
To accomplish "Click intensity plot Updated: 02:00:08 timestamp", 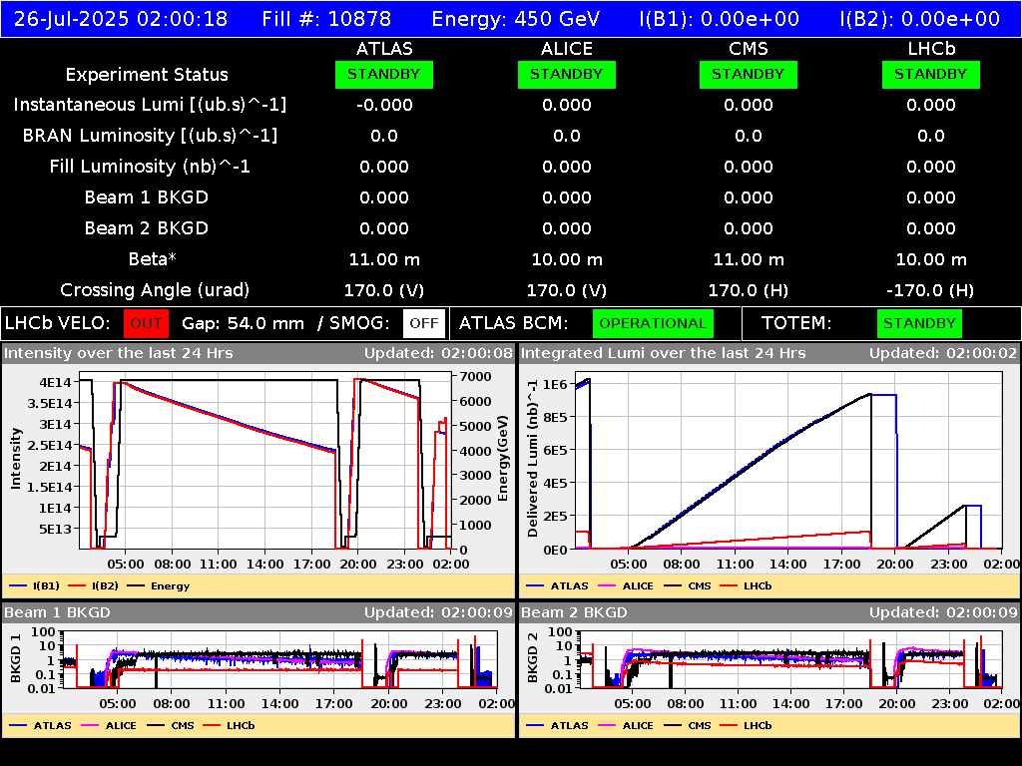I will (x=439, y=354).
